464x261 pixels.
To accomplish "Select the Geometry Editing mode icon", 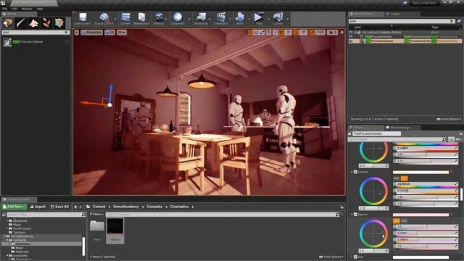I will tap(59, 22).
